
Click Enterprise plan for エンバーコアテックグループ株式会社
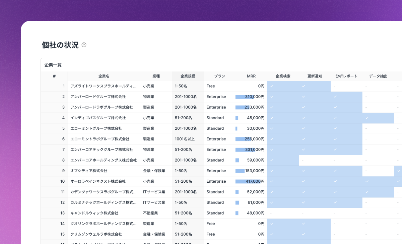pos(216,149)
